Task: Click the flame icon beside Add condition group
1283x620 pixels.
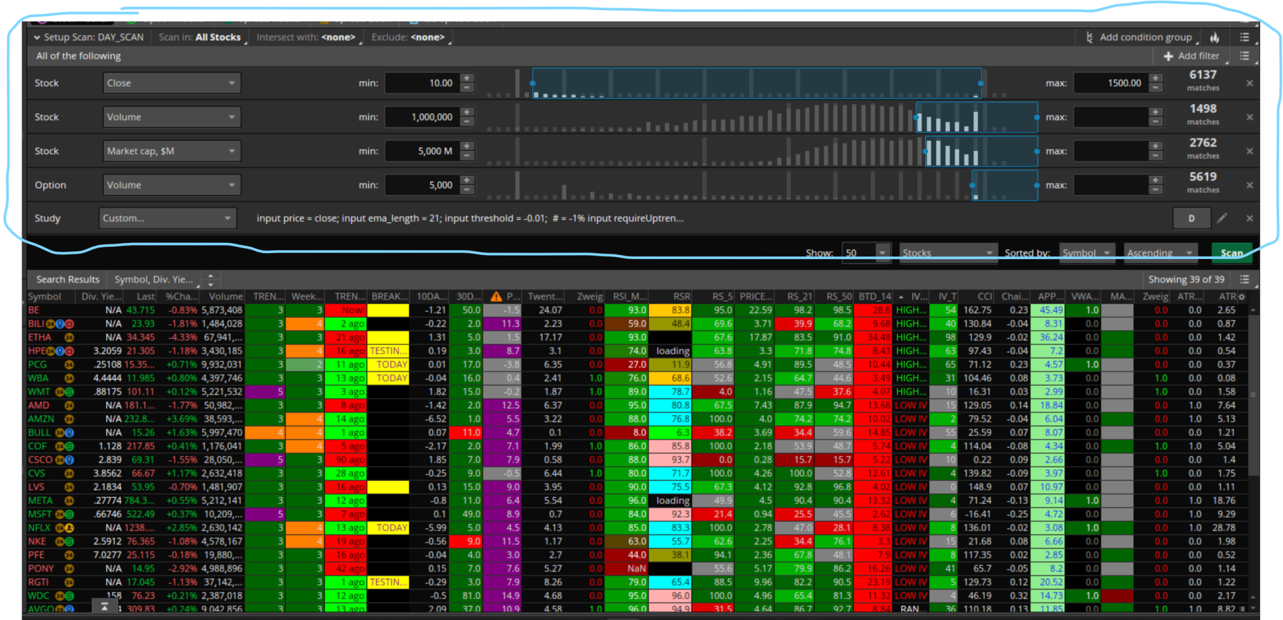Action: coord(1214,38)
